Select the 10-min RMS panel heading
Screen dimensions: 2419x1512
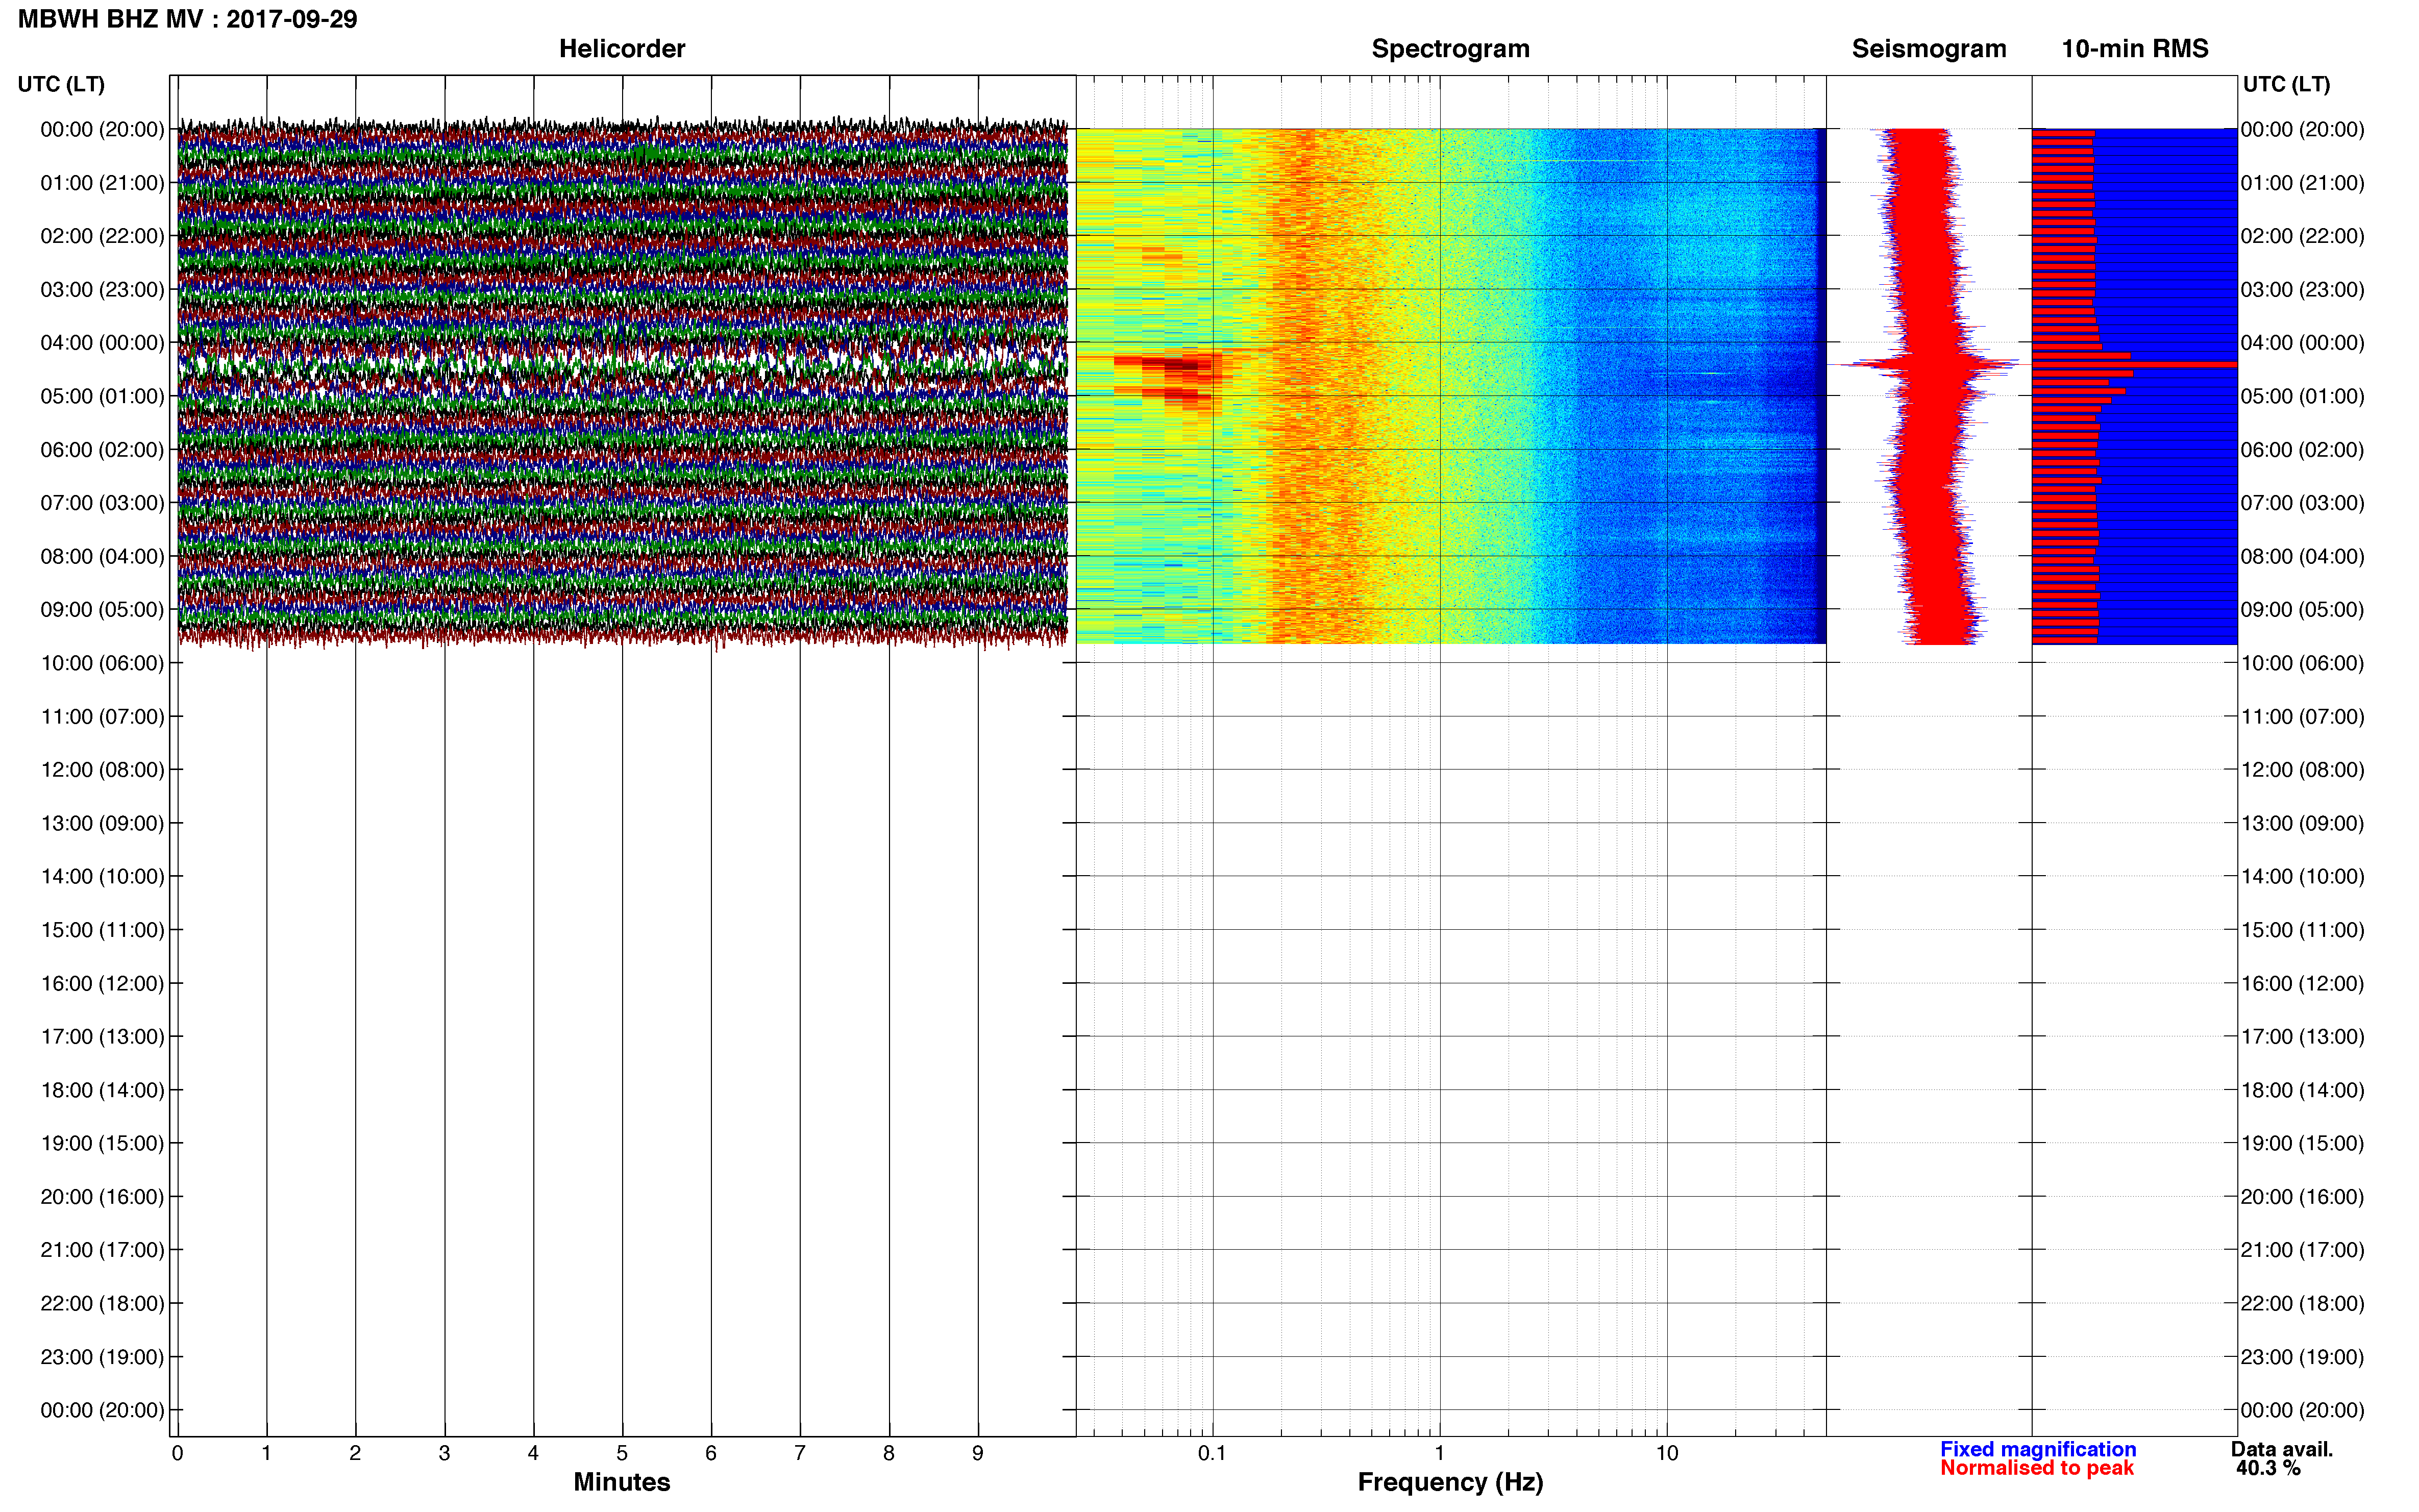[2135, 49]
